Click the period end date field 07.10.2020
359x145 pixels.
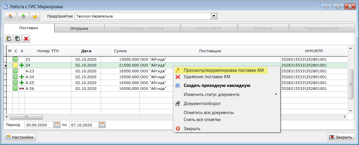(x=84, y=125)
